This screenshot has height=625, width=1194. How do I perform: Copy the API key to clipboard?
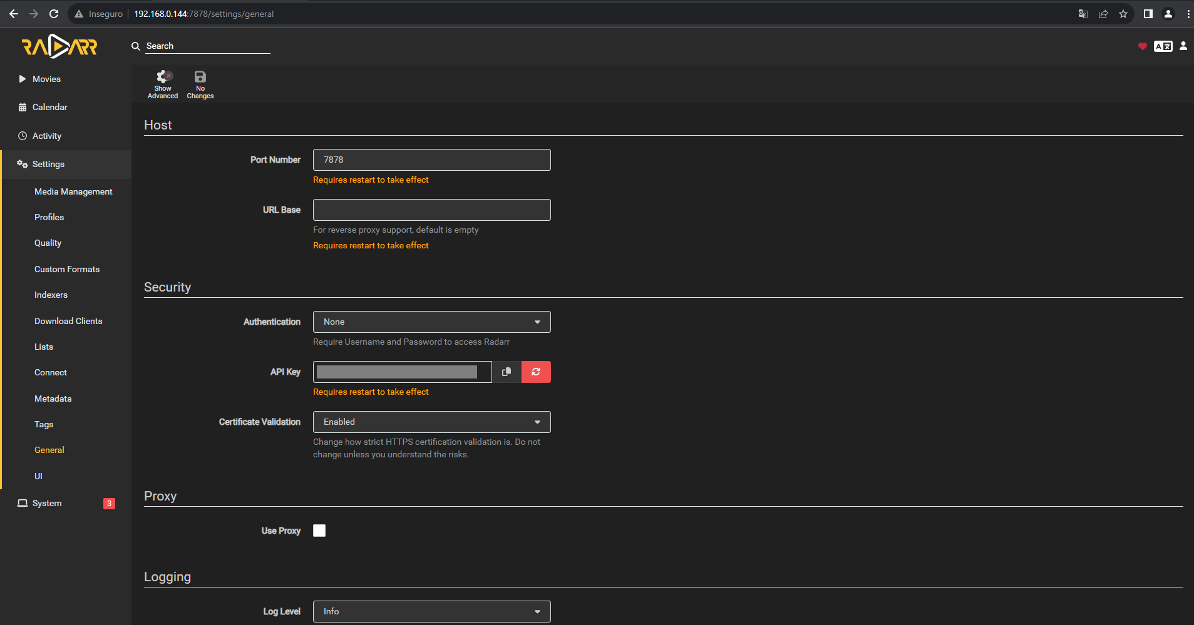click(x=507, y=372)
